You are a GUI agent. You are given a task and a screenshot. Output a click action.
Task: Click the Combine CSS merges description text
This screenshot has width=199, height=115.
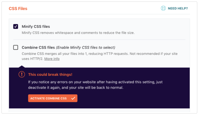pos(99,56)
